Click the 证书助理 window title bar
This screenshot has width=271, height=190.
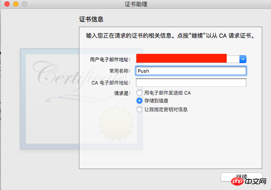136,4
